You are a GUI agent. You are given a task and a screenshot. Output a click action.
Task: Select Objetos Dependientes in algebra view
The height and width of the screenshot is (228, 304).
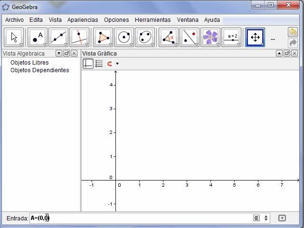40,70
